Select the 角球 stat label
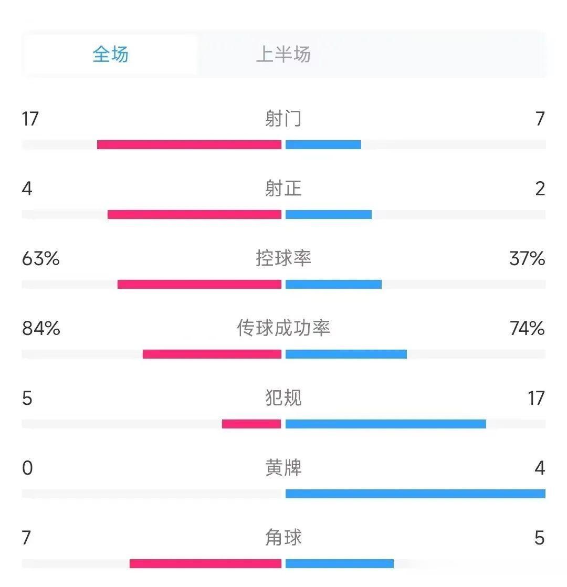567x587 pixels. [283, 538]
